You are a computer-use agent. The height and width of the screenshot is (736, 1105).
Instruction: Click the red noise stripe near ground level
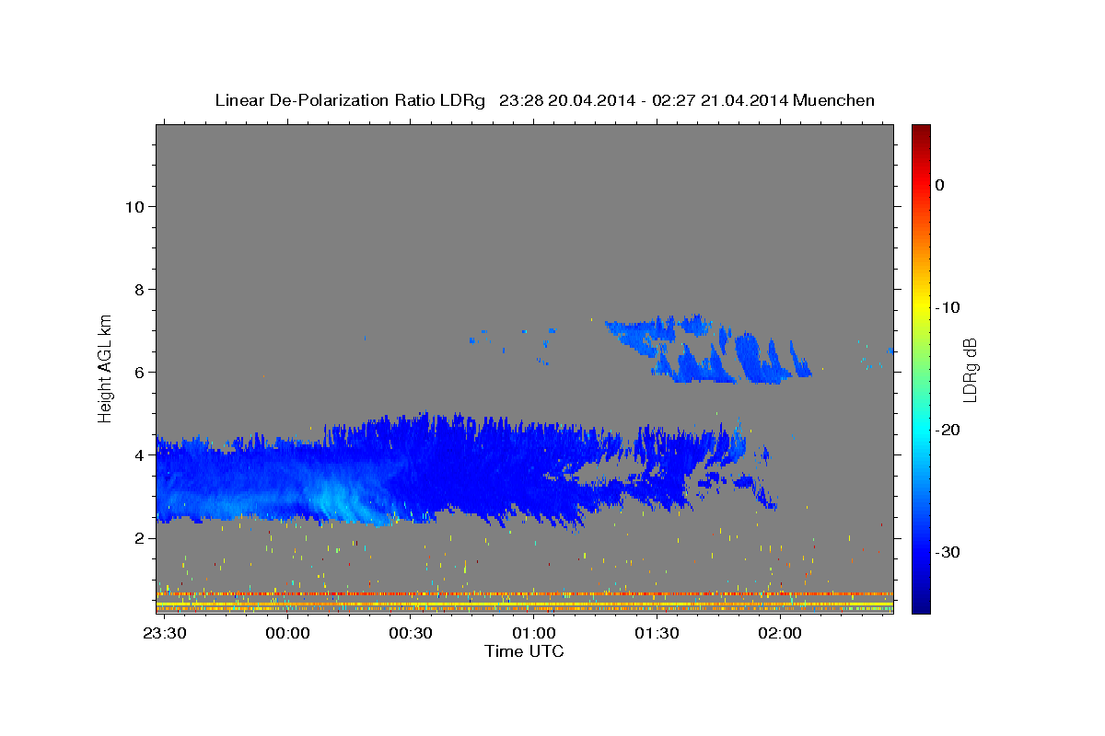click(525, 594)
